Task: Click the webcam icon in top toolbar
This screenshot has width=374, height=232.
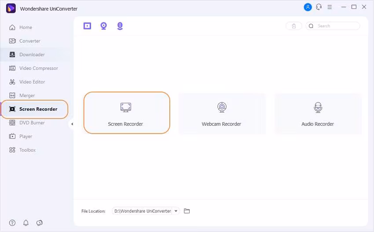Action: 103,26
